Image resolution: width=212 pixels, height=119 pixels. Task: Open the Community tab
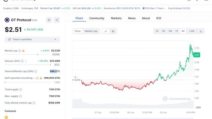pos(97,18)
